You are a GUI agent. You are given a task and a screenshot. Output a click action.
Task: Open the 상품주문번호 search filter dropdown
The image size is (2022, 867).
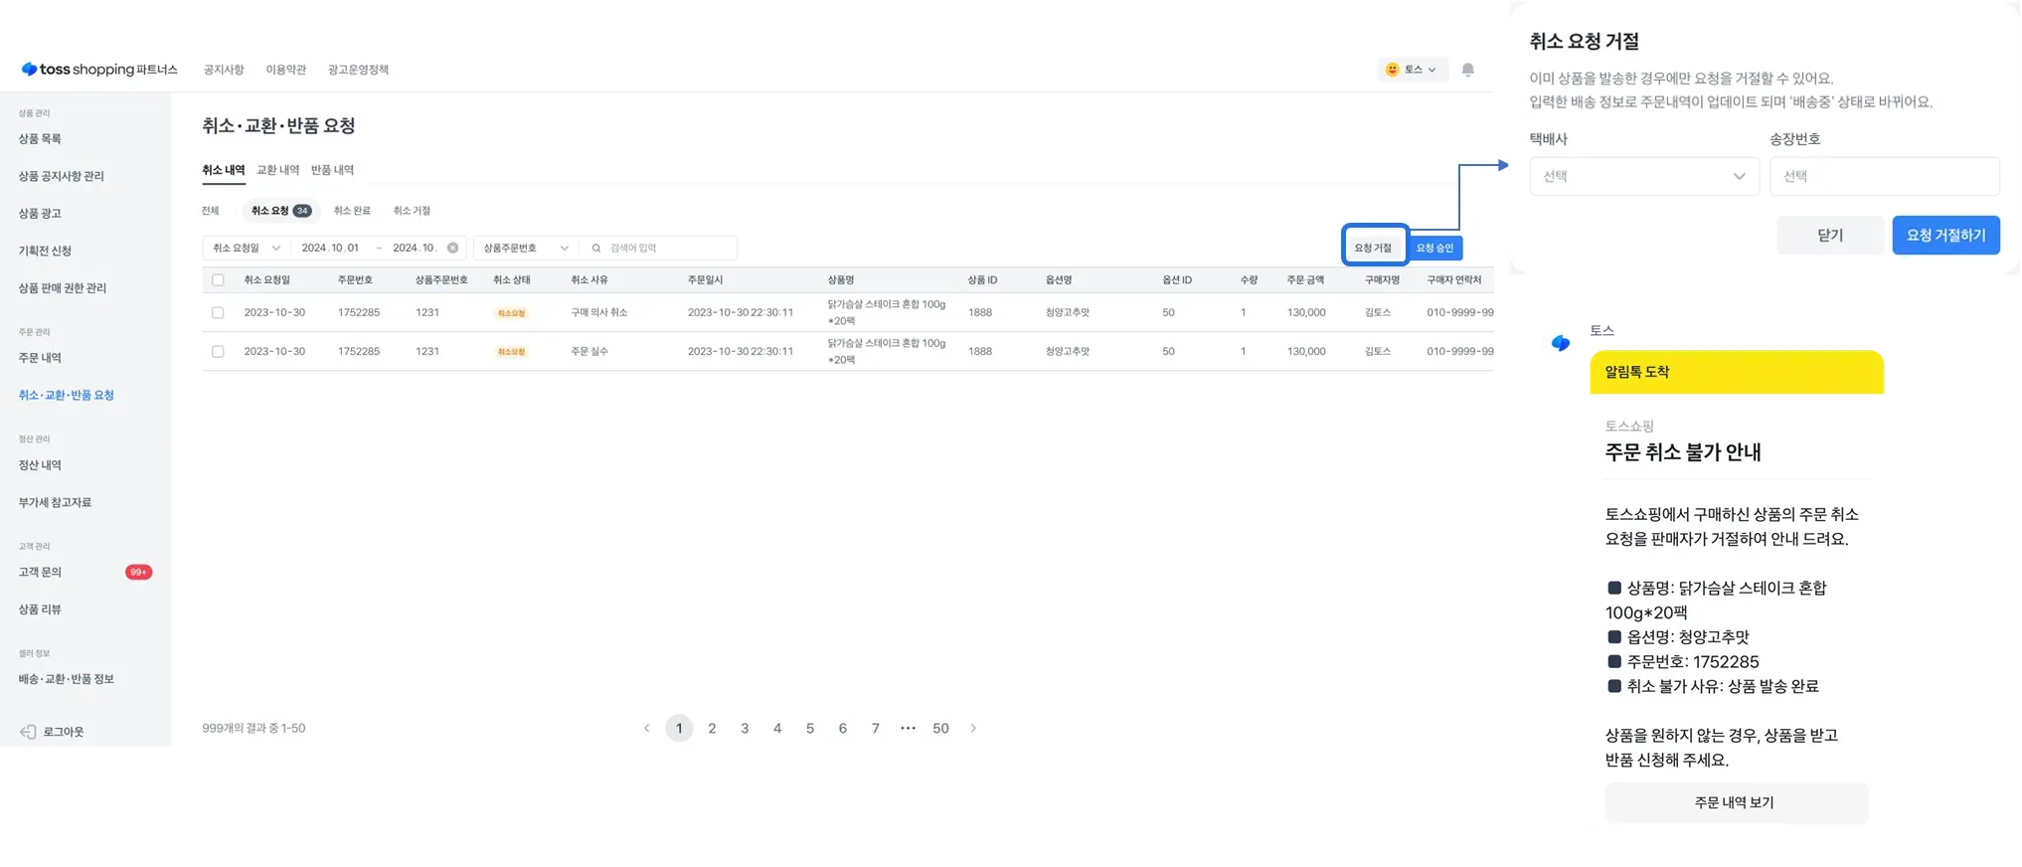coord(525,248)
